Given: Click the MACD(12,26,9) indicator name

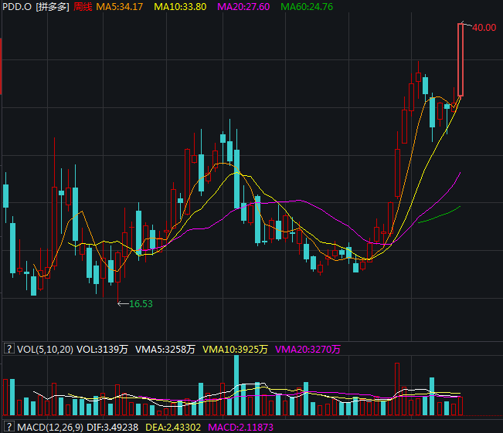Looking at the screenshot, I should pos(50,428).
